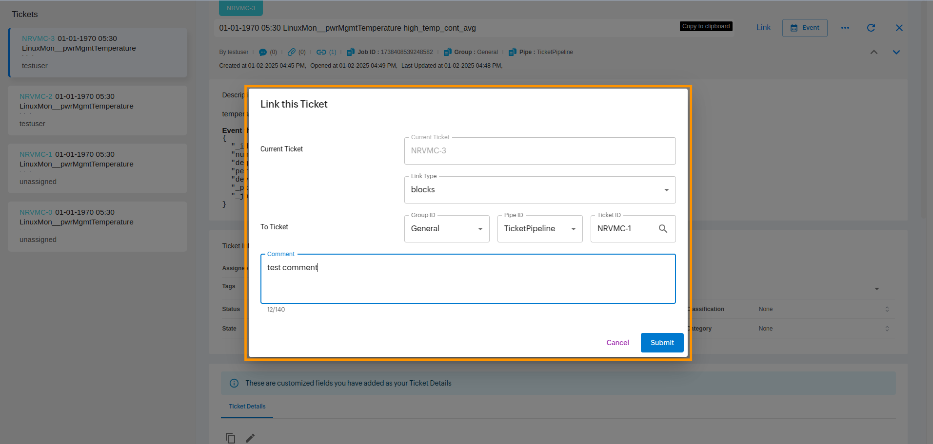Click the ticket ID search icon
This screenshot has height=444, width=933.
663,228
